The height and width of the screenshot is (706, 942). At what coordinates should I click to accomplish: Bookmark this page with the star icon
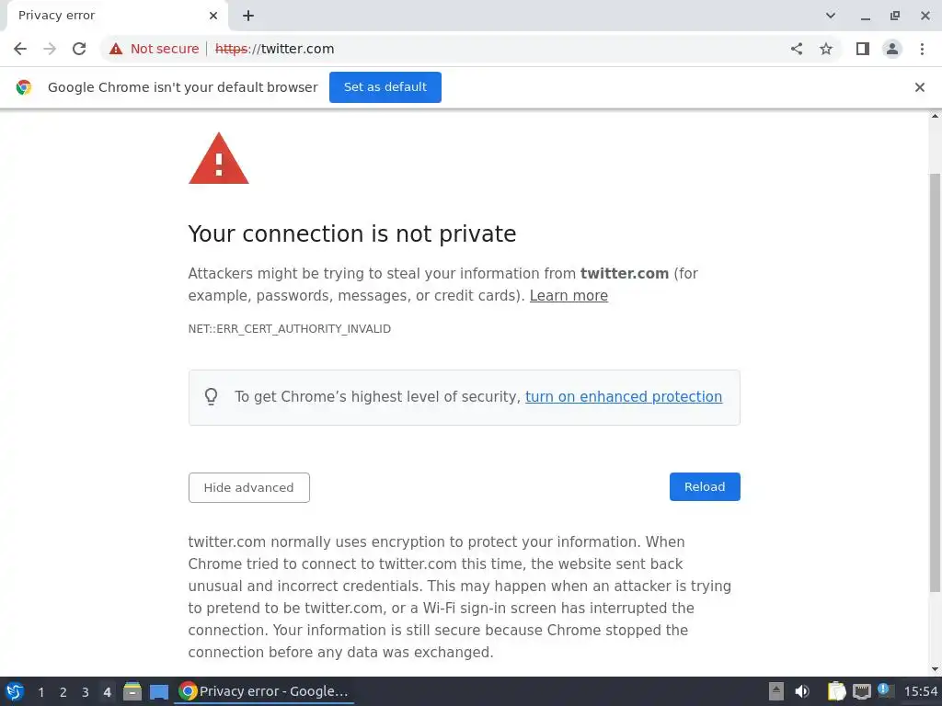(x=826, y=49)
